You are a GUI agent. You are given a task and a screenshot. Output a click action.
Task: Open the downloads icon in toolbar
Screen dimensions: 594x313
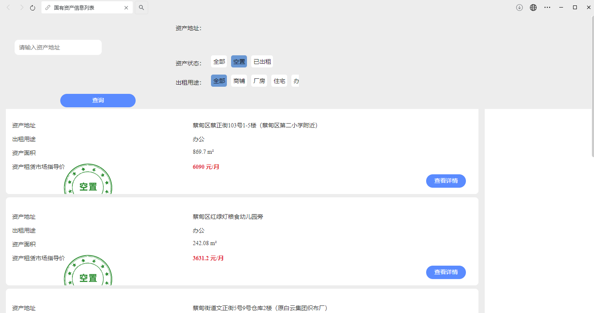coord(519,8)
